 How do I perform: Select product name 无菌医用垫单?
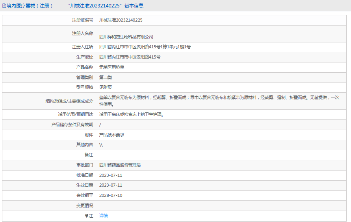[x=112, y=67]
